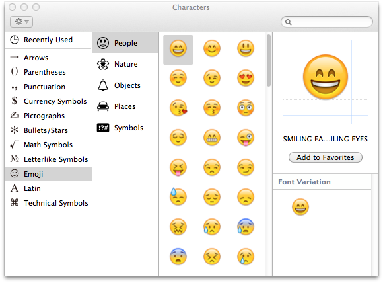Select the blue-forehead cold sweat face emoji
This screenshot has height=283, width=383.
[x=246, y=227]
